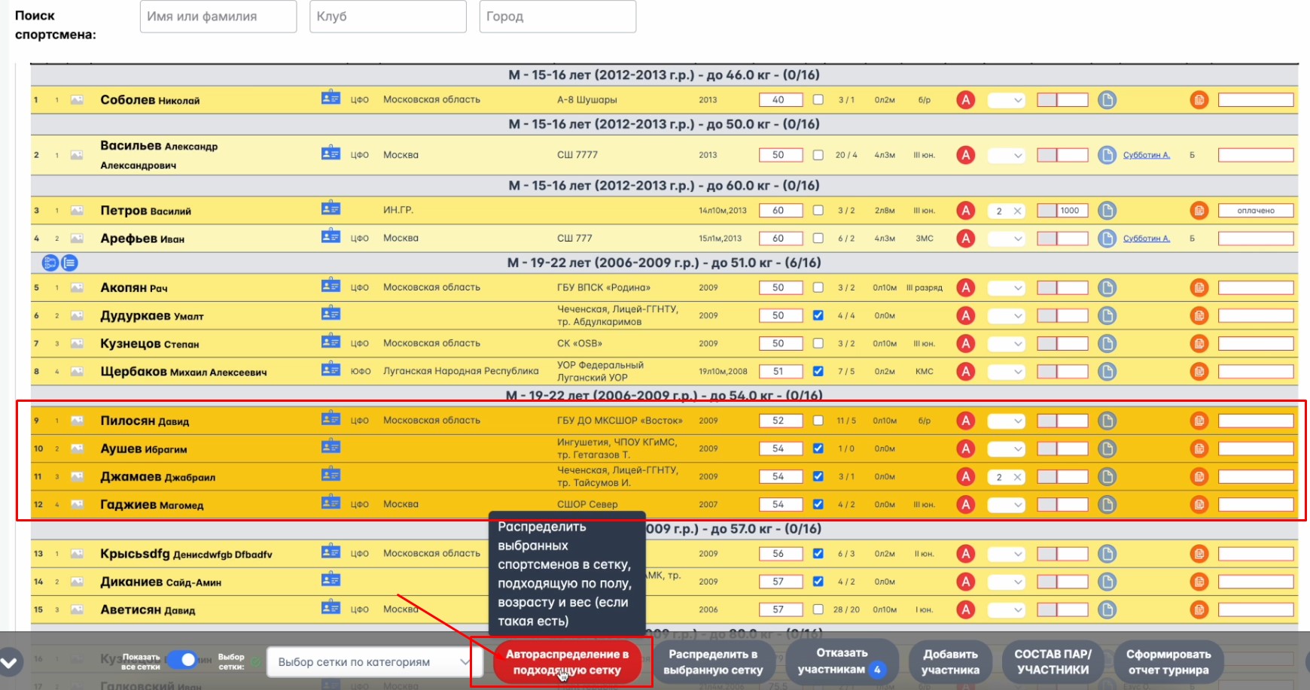Open the bracket icon above Акопян's category
Viewport: 1310px width, 690px height.
point(48,263)
